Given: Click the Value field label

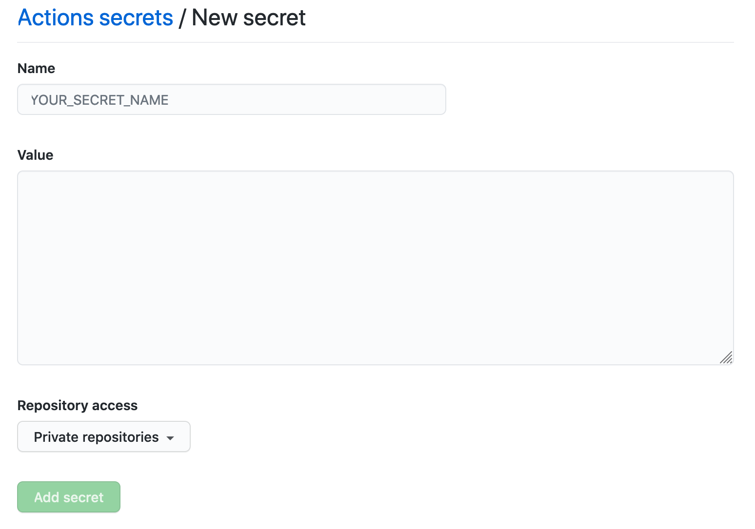Looking at the screenshot, I should [x=35, y=155].
